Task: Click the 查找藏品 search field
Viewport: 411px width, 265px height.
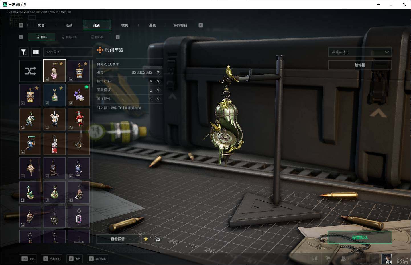Action: 68,52
